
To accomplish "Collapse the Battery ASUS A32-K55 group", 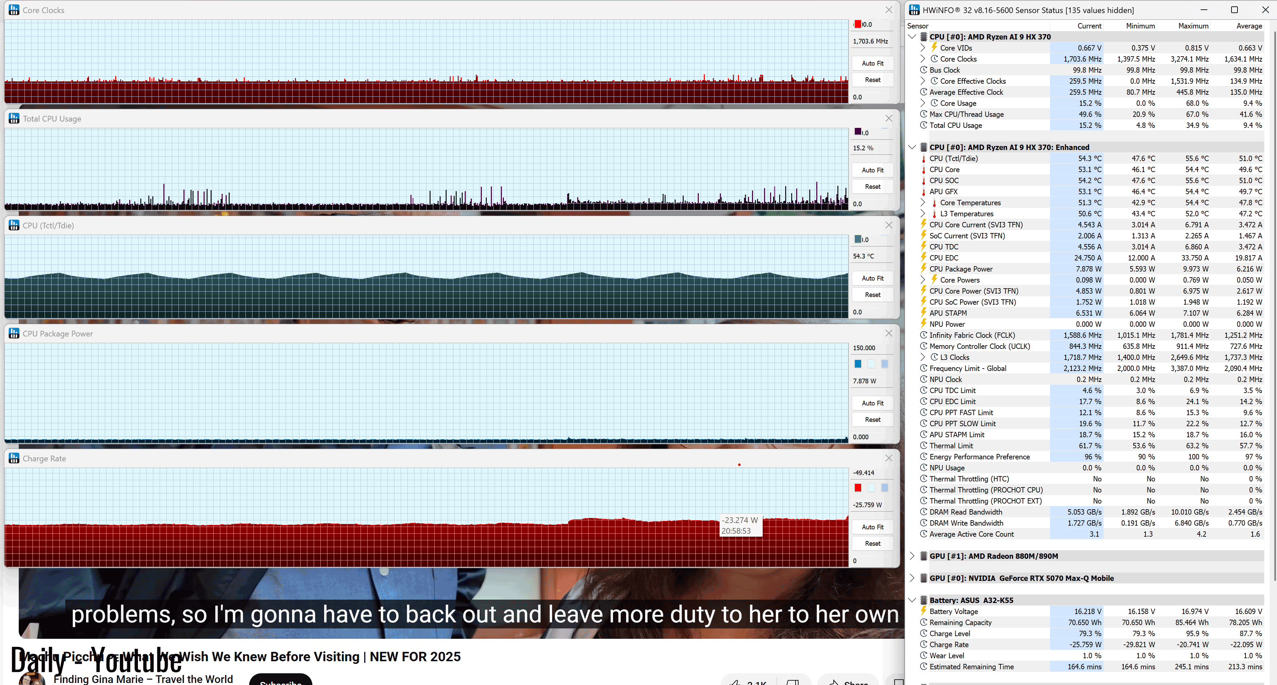I will pos(912,600).
